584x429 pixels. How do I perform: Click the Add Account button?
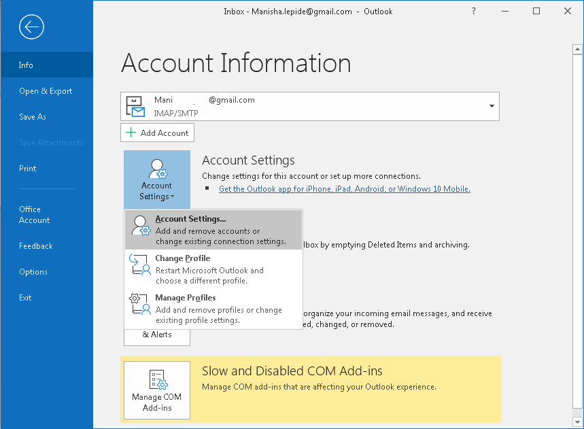click(x=157, y=133)
